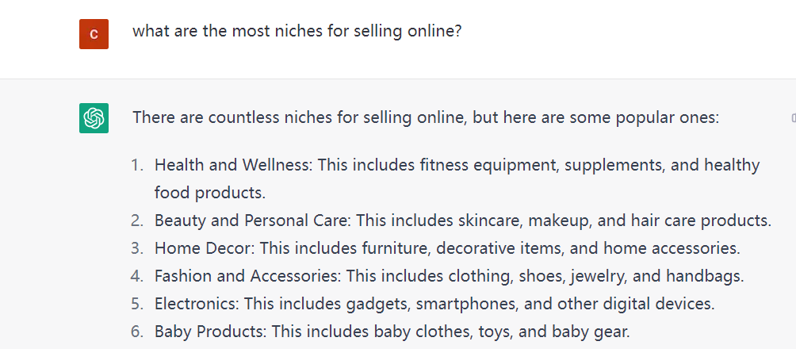Click the list number 6 marker
Viewport: 796px width, 349px height.
click(x=137, y=332)
